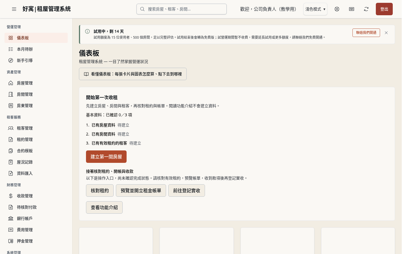This screenshot has height=254, width=406.
Task: Open the support lifebuoy icon in header
Action: (x=337, y=9)
